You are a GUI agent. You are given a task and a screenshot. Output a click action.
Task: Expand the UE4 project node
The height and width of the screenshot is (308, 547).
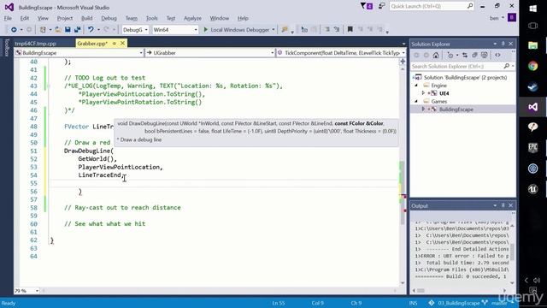coord(423,93)
